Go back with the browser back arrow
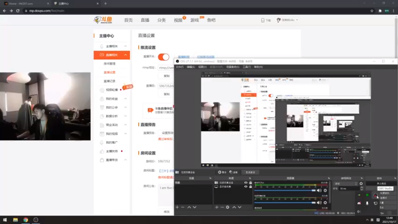The width and height of the screenshot is (398, 224). tap(4, 10)
